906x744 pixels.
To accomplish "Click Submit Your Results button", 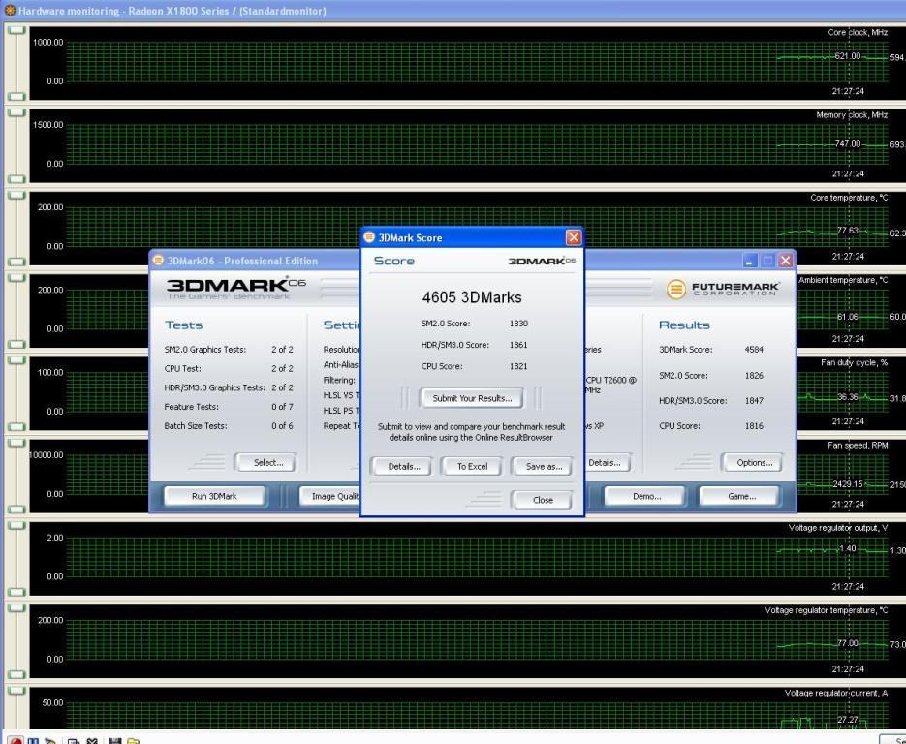I will [x=472, y=398].
